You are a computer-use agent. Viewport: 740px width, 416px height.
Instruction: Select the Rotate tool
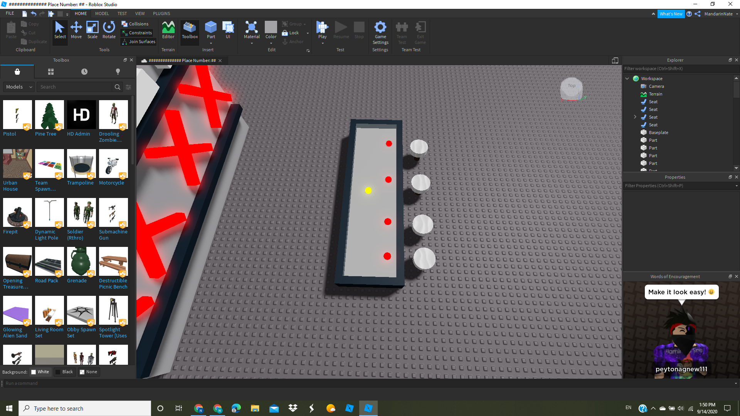(109, 30)
